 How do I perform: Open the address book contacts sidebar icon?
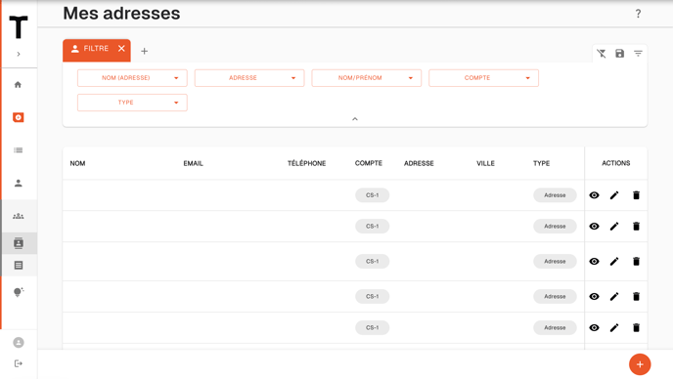click(18, 243)
